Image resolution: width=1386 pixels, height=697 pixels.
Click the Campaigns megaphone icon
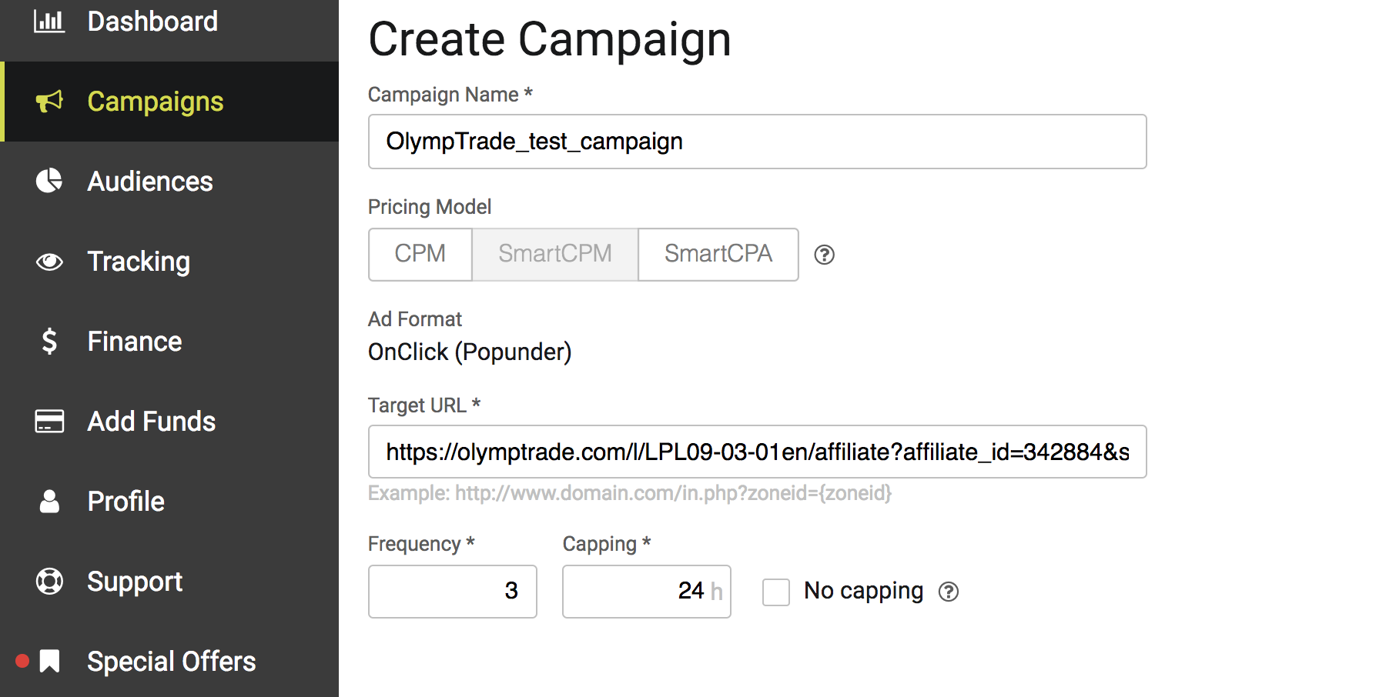[x=49, y=102]
